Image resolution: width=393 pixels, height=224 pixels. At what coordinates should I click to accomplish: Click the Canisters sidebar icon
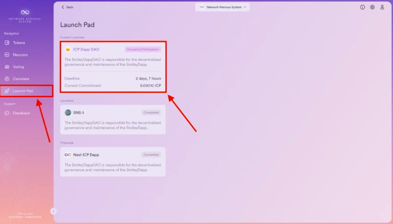(x=7, y=79)
